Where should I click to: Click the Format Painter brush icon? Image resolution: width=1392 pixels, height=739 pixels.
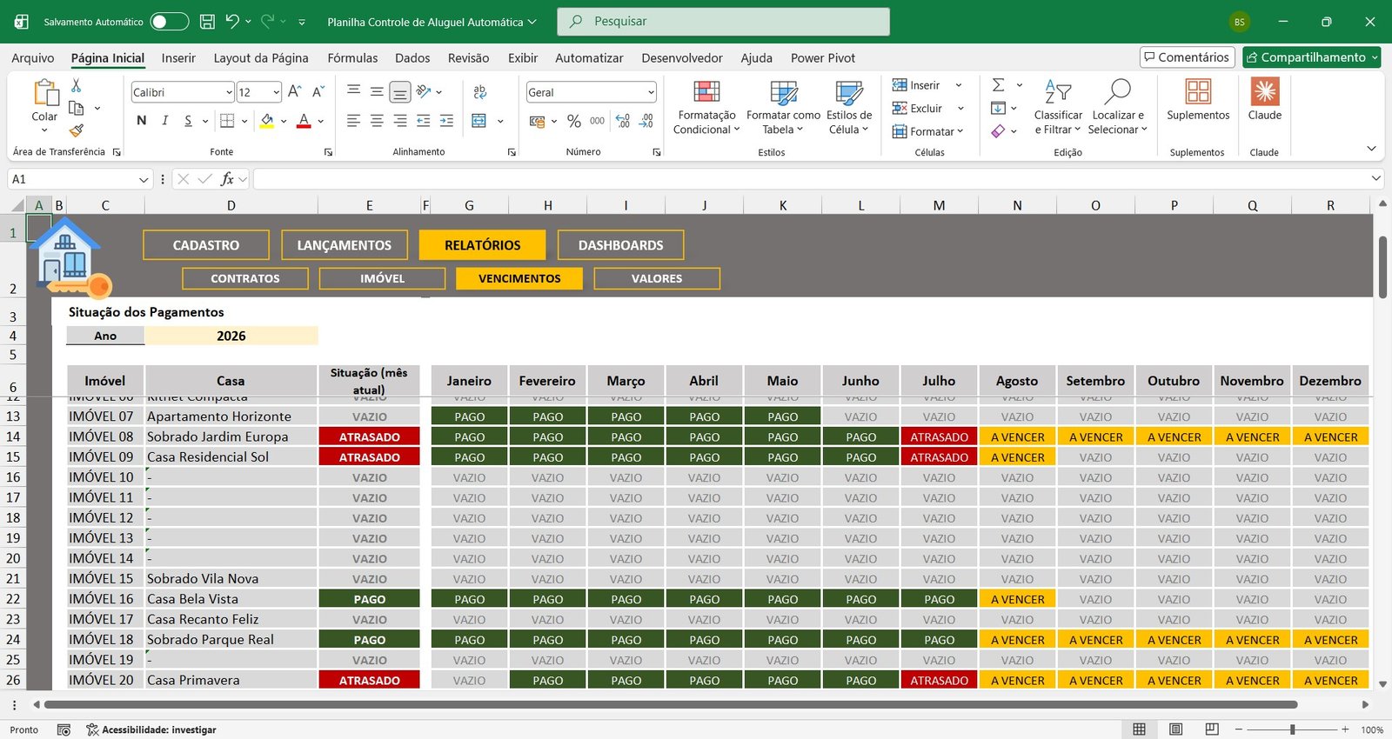click(x=76, y=130)
